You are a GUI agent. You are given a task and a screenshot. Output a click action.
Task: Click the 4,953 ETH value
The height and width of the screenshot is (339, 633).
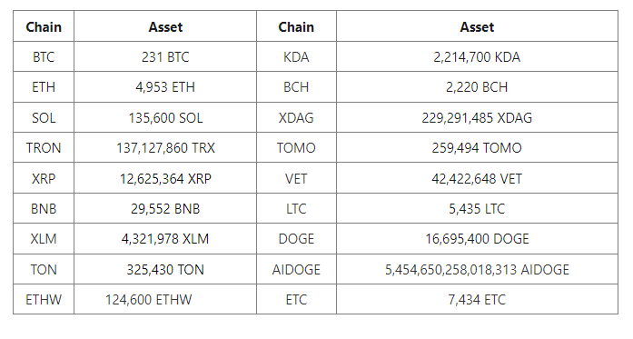pyautogui.click(x=165, y=87)
